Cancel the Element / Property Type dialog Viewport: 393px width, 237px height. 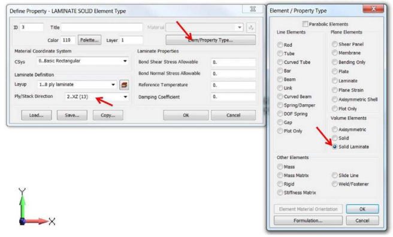point(362,220)
